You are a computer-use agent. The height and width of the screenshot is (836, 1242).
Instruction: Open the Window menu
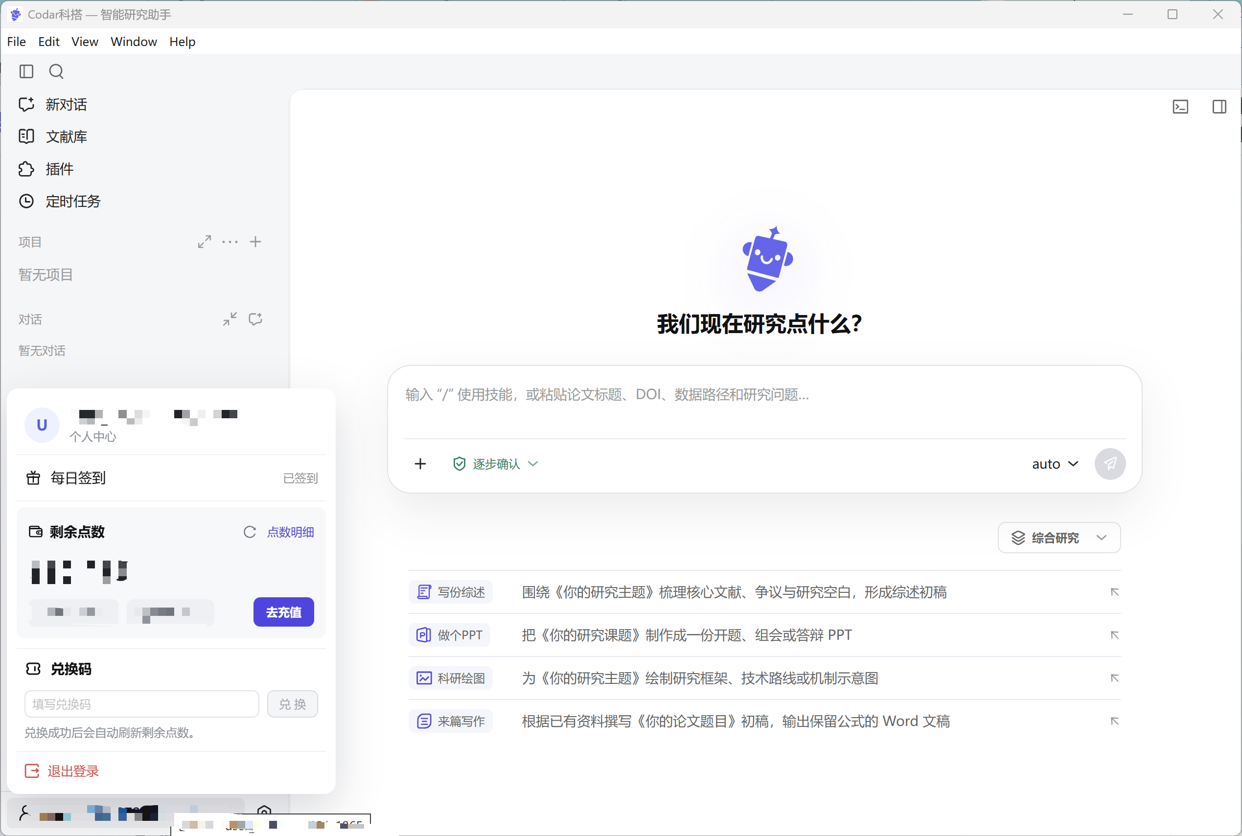(x=134, y=42)
